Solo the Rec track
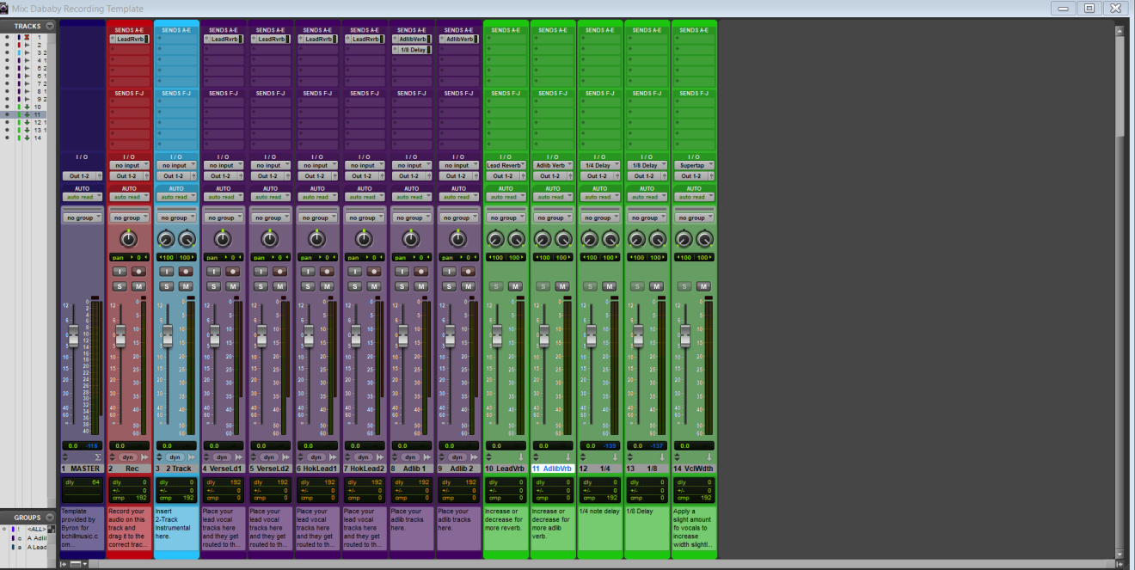Screen dimensions: 1135x570 120,286
